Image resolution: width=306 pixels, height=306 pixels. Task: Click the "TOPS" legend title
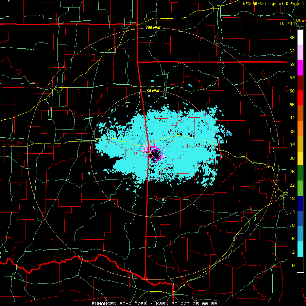pos(299,20)
